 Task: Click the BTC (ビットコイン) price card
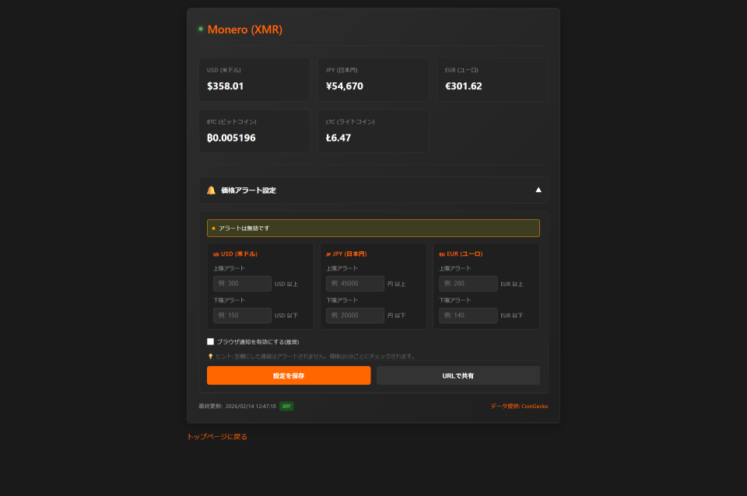(254, 131)
